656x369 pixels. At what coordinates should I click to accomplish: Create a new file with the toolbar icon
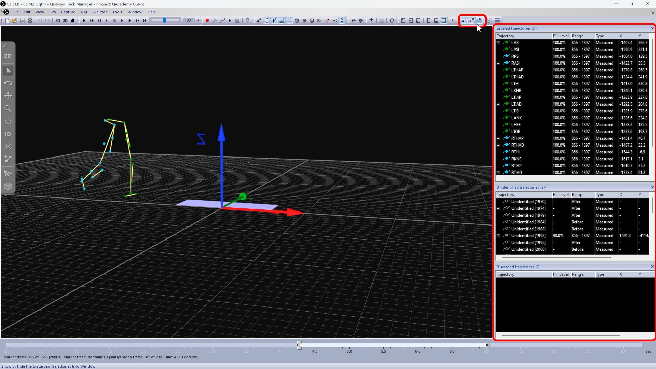[7, 20]
